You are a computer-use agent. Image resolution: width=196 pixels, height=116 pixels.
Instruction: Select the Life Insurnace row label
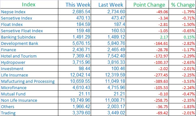click(x=14, y=75)
